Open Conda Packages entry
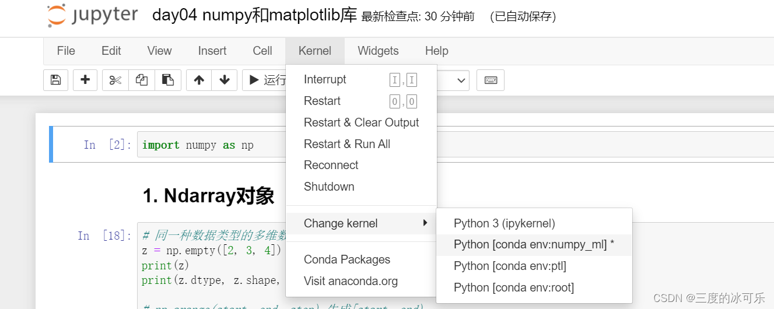The height and width of the screenshot is (309, 774). 361,259
